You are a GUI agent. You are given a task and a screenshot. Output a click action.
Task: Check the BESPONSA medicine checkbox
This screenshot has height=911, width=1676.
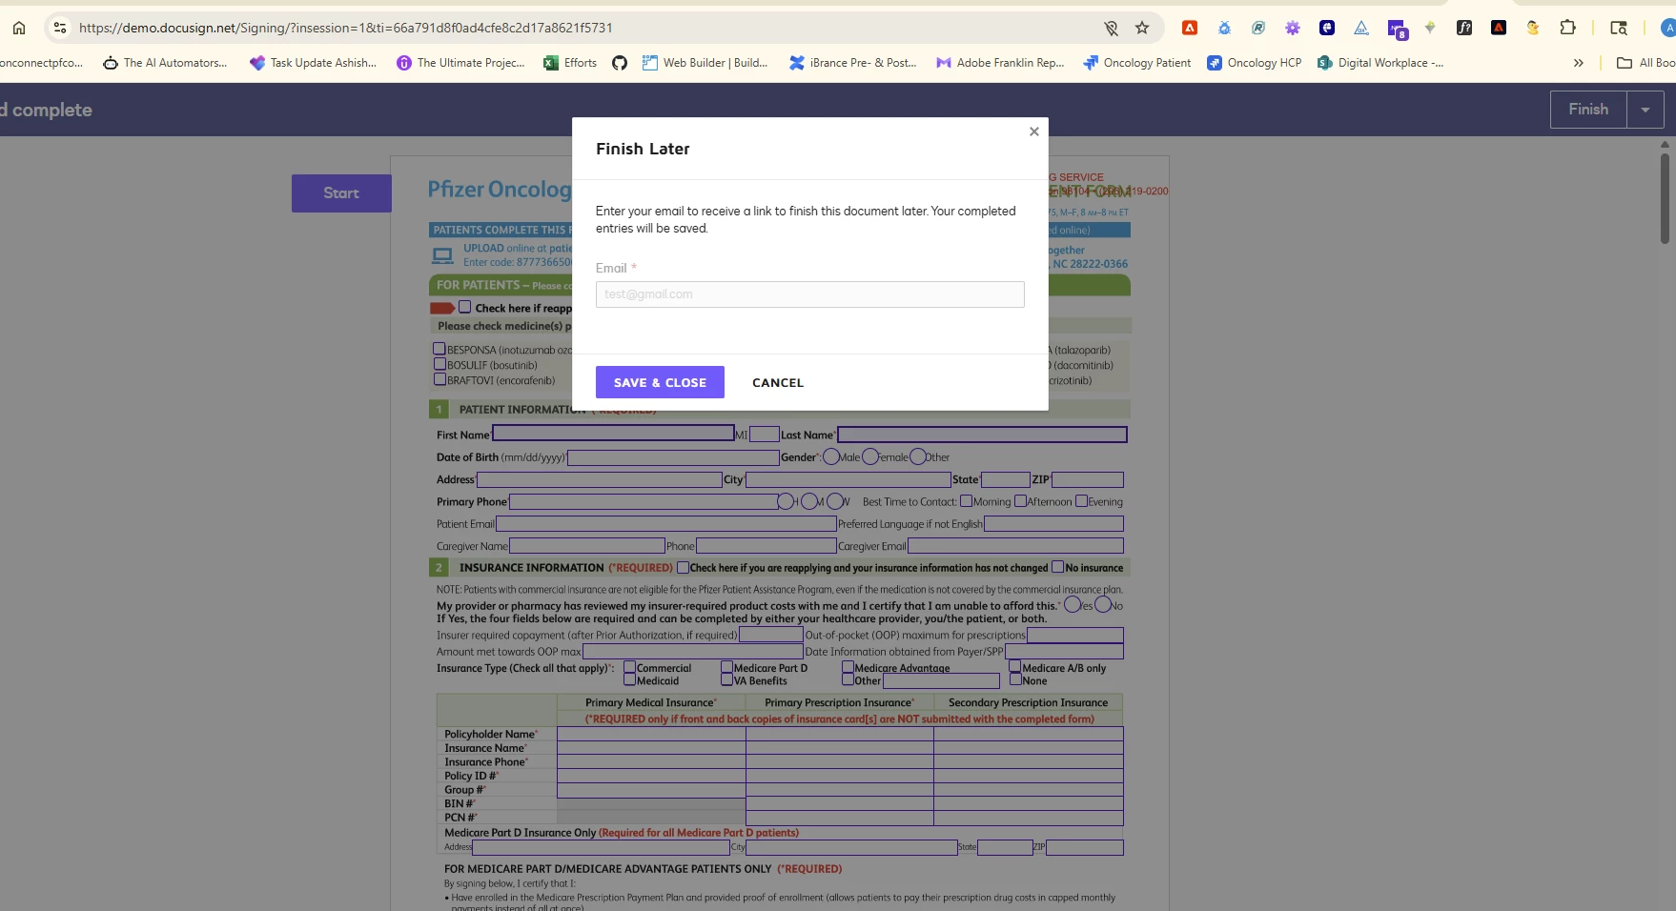(439, 349)
